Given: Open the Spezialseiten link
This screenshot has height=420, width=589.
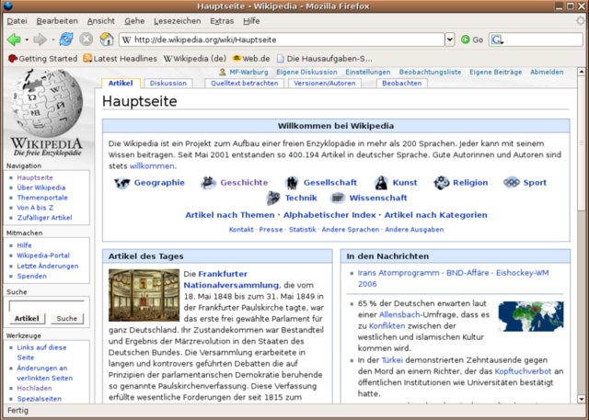Looking at the screenshot, I should click(39, 399).
